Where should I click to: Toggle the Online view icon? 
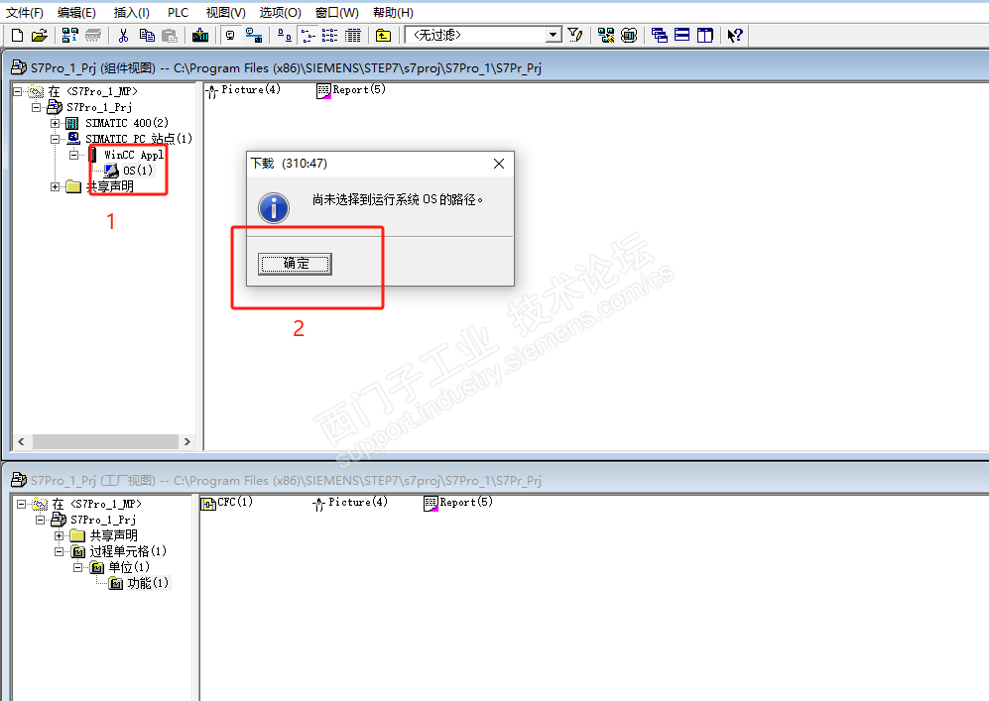(x=230, y=36)
